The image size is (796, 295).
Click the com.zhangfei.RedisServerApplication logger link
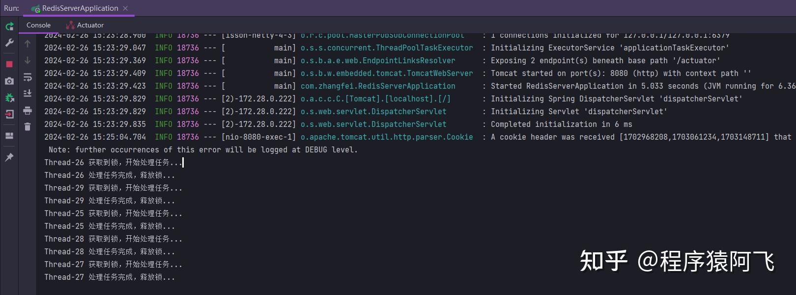[378, 86]
